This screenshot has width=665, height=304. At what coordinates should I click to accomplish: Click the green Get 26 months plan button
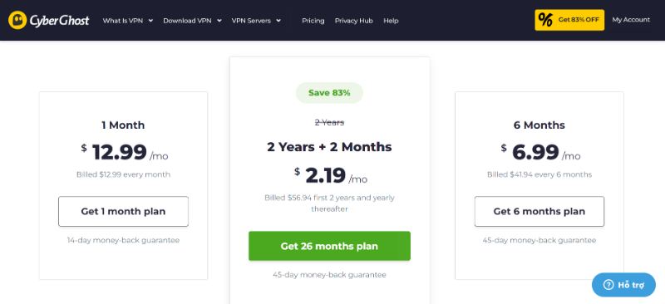point(329,246)
